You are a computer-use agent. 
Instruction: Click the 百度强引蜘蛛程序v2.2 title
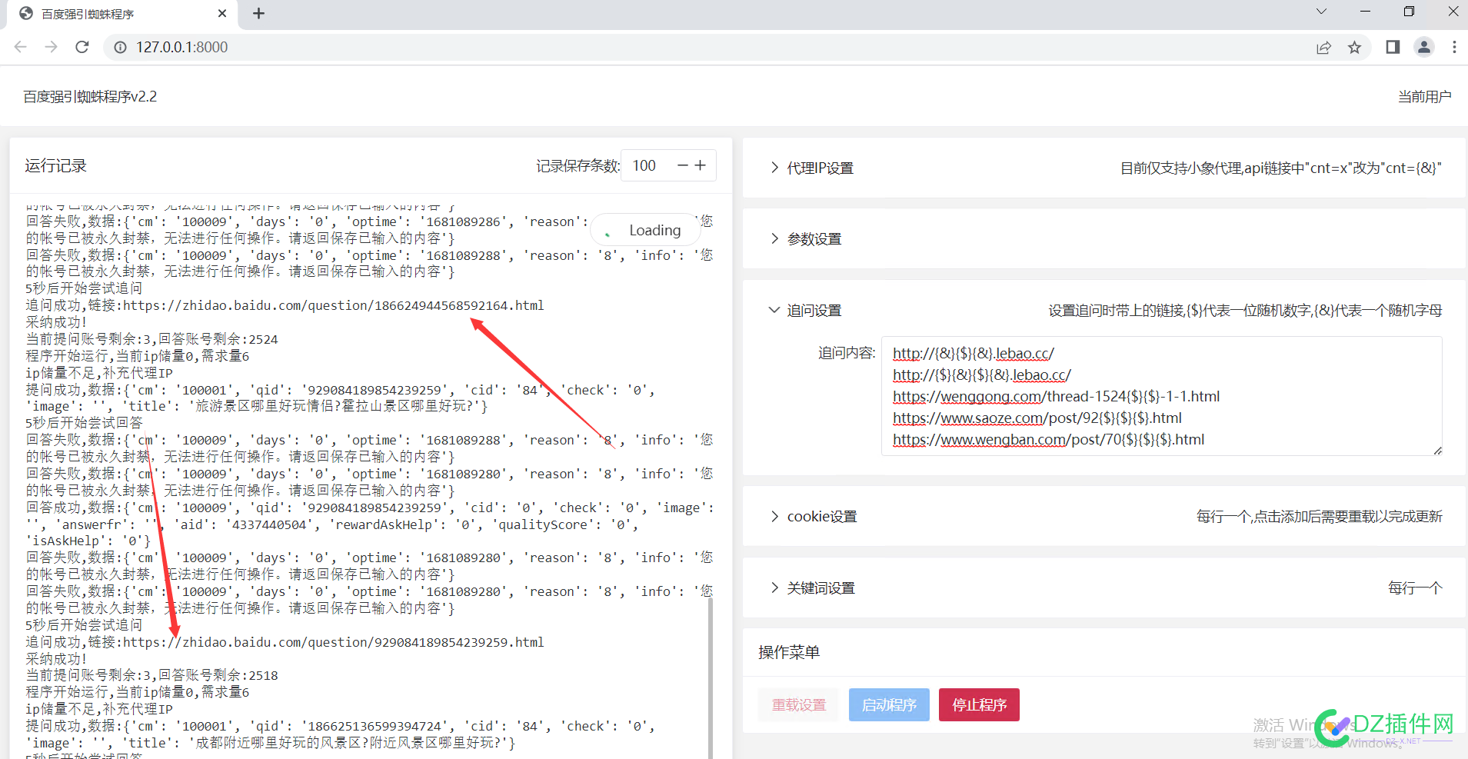90,97
